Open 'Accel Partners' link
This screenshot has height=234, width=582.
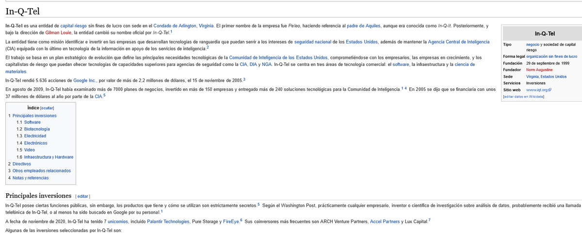(385, 221)
